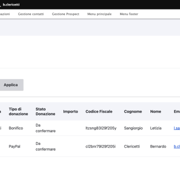Select the Bonifico cell
180x180 pixels.
[x=16, y=128]
